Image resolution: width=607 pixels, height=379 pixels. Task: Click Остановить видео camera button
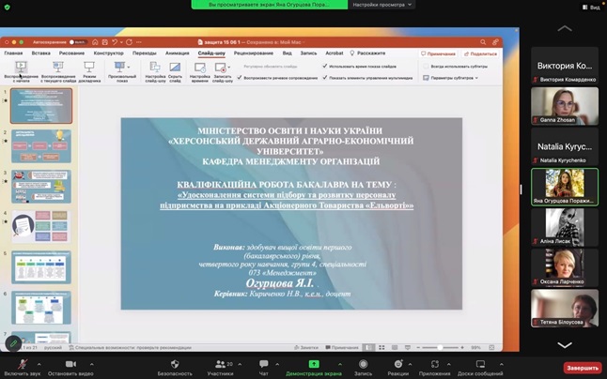70,368
